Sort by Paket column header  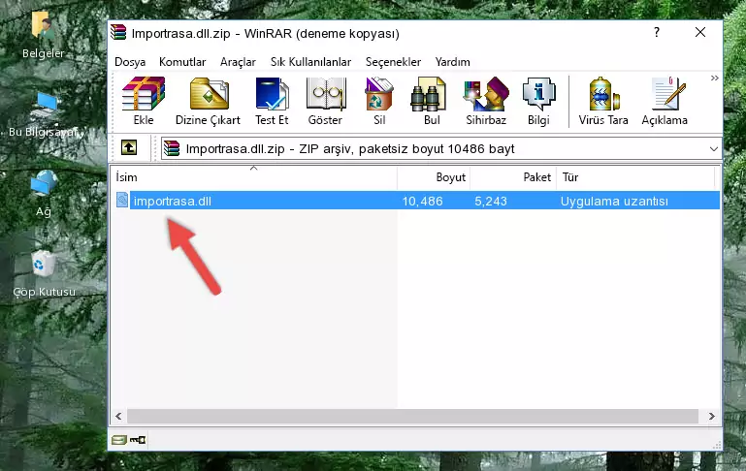(513, 177)
